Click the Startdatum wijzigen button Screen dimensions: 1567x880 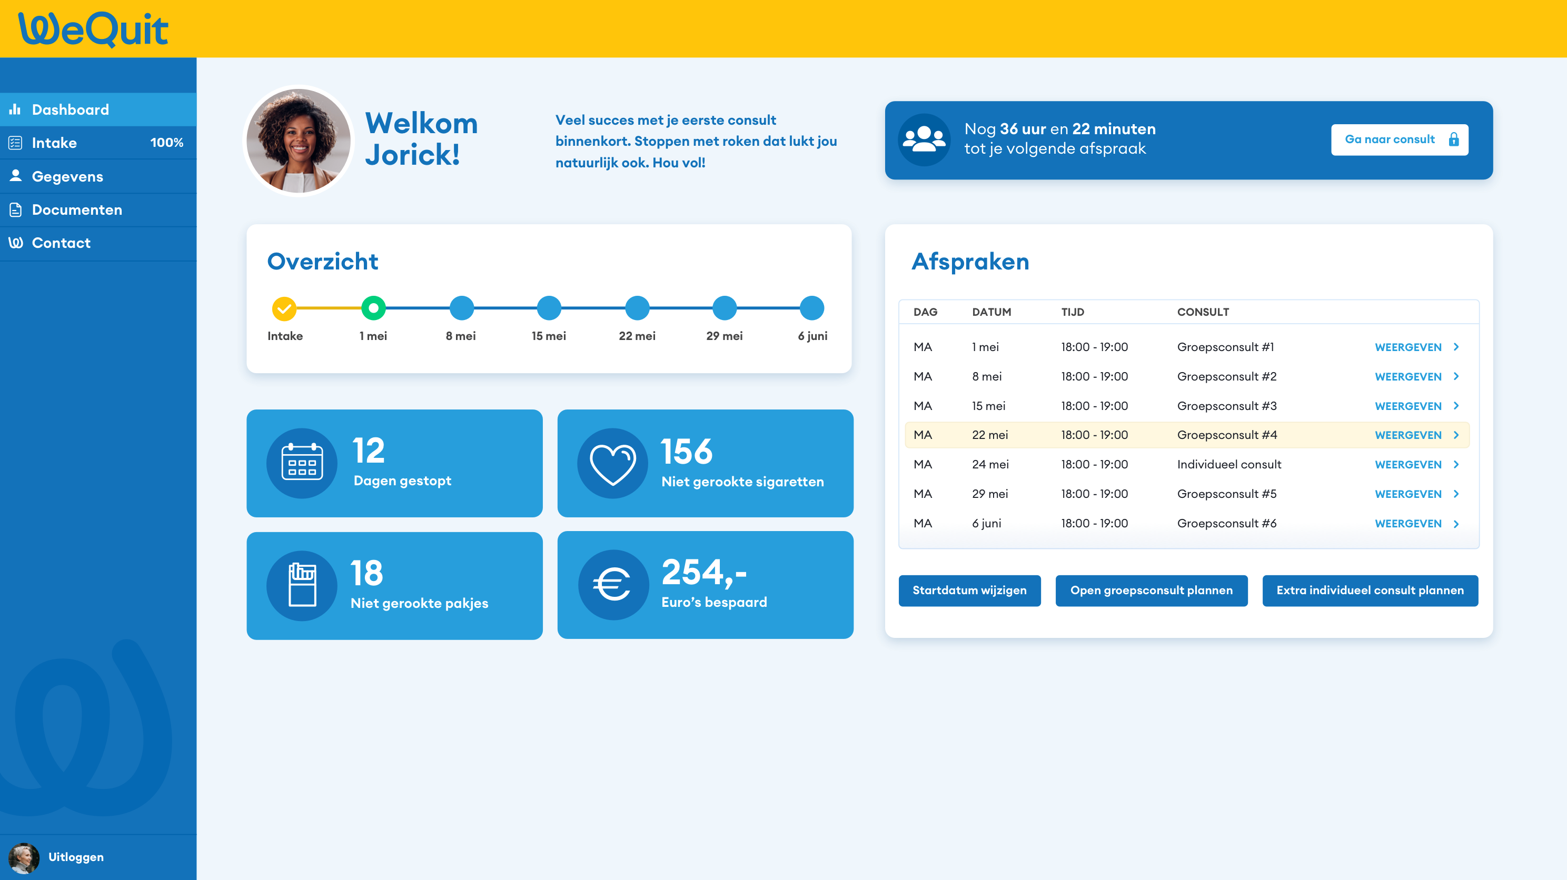[970, 591]
